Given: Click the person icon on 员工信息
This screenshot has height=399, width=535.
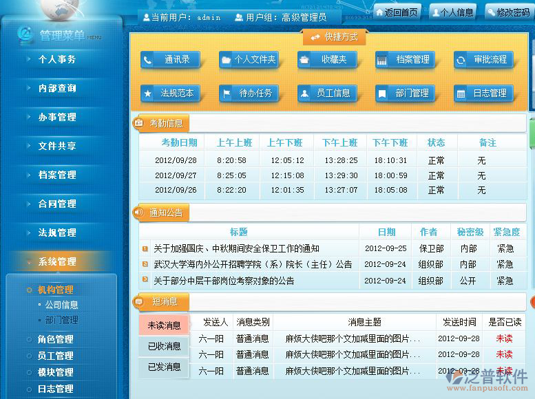Looking at the screenshot, I should (304, 94).
